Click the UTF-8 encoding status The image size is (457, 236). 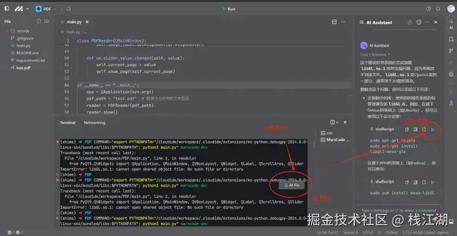pos(366,233)
